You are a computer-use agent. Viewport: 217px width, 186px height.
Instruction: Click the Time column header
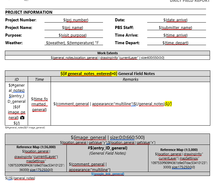click(x=39, y=79)
